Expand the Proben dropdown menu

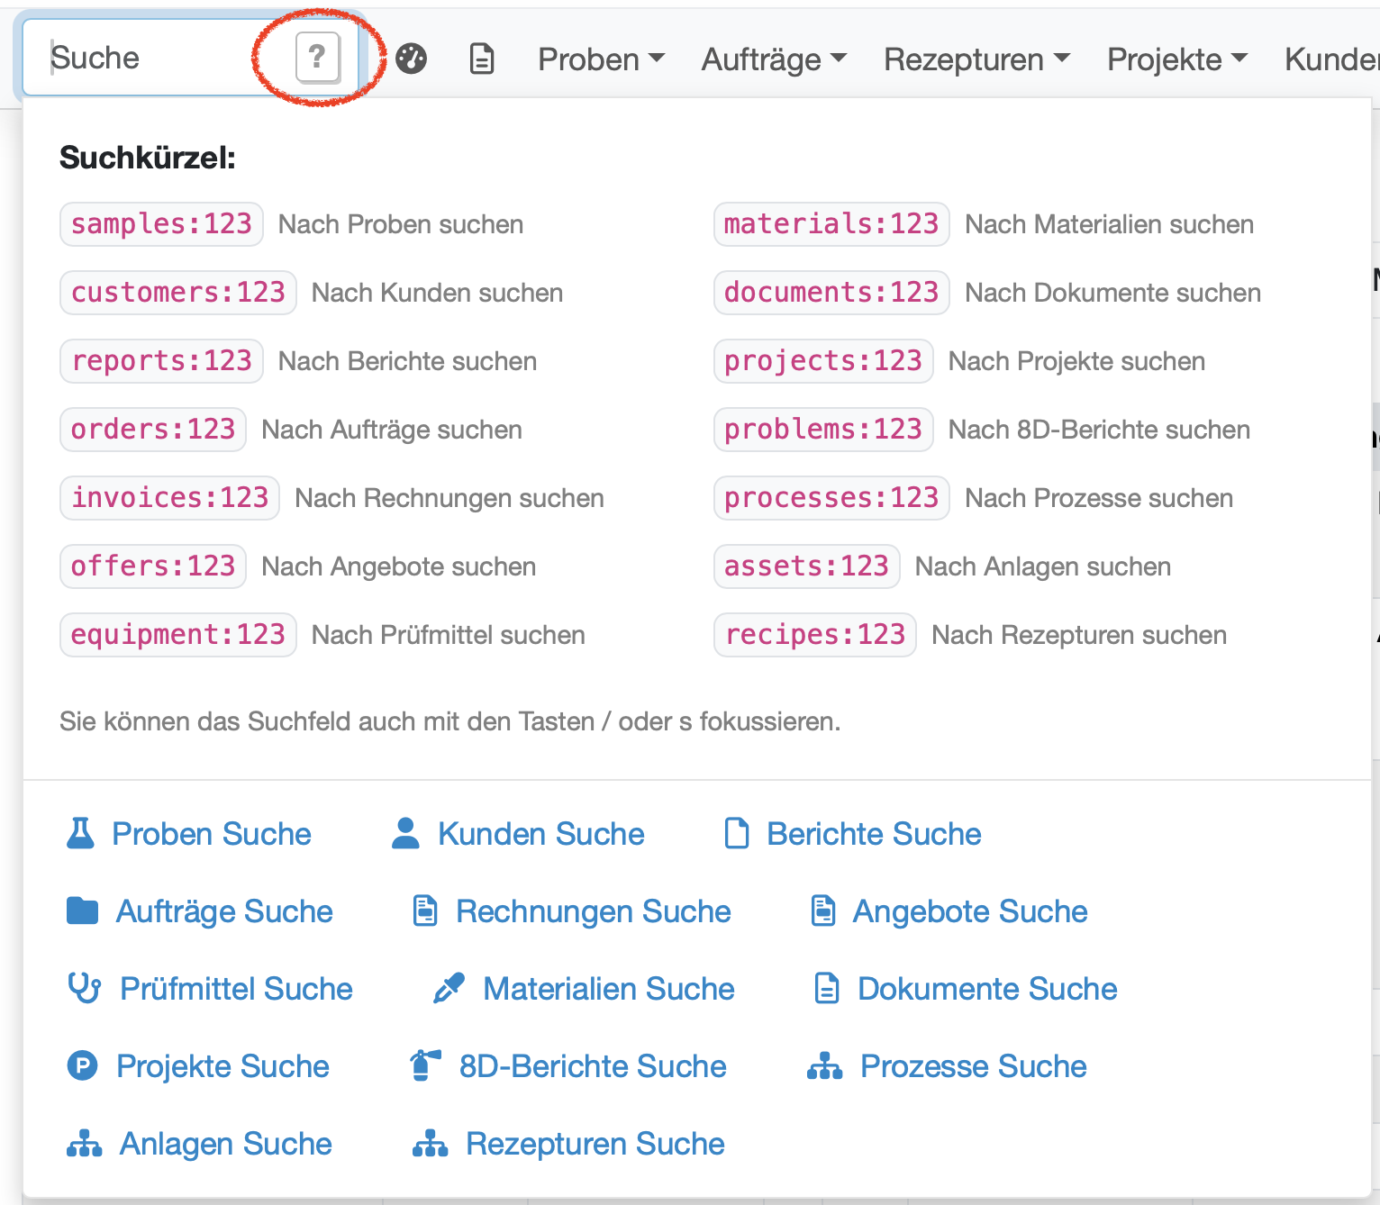pos(601,59)
